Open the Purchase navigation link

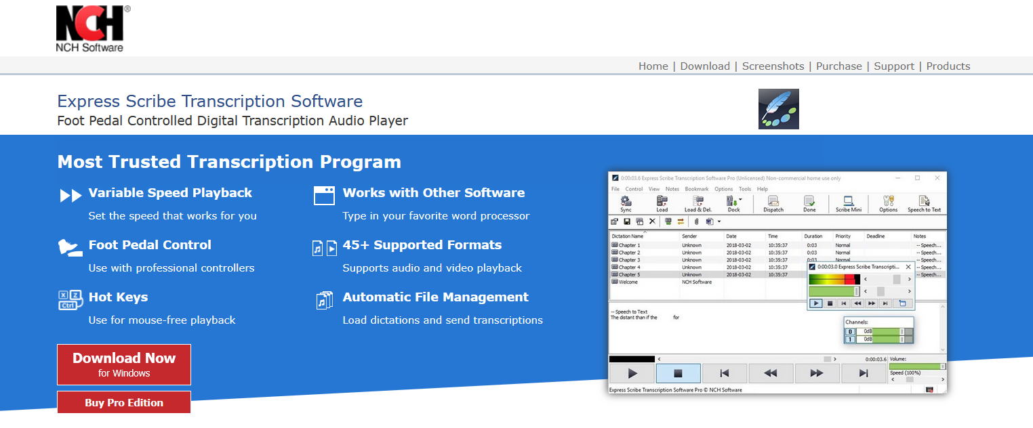[x=839, y=66]
